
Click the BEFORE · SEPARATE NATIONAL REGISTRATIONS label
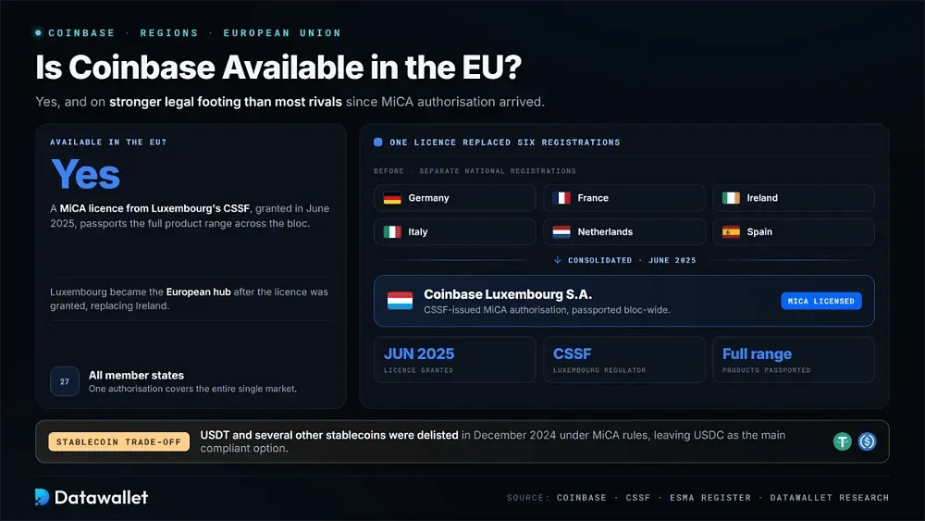[475, 171]
